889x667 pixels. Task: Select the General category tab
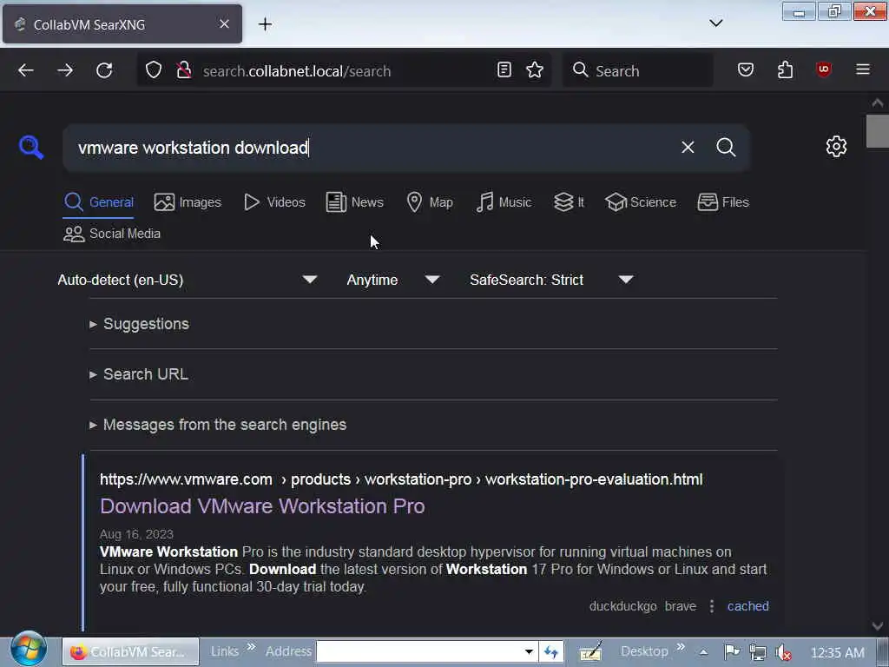point(99,201)
